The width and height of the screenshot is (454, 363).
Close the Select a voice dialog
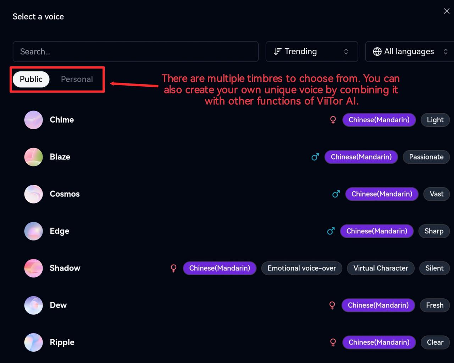pyautogui.click(x=447, y=11)
